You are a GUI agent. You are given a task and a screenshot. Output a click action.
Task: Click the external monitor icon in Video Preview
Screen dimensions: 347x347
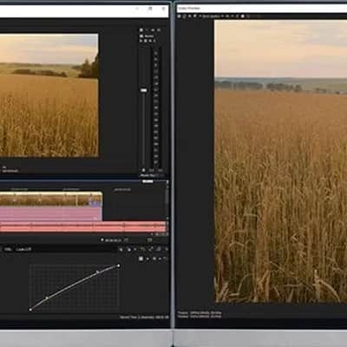(x=185, y=16)
